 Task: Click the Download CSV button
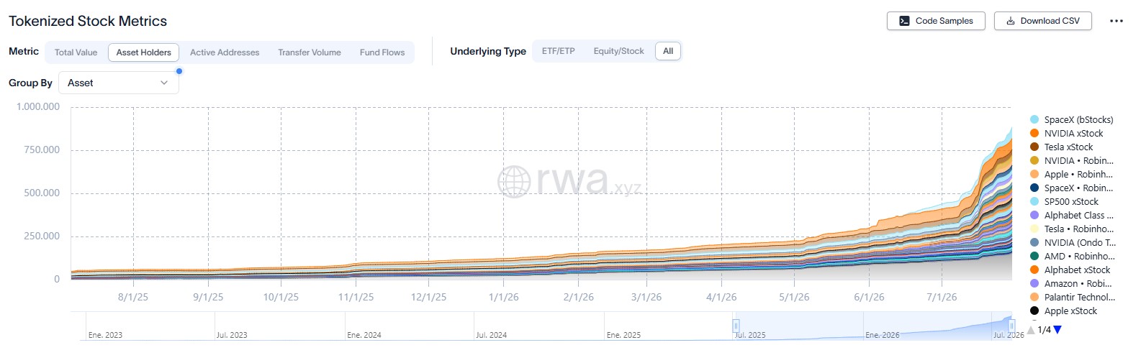coord(1042,21)
